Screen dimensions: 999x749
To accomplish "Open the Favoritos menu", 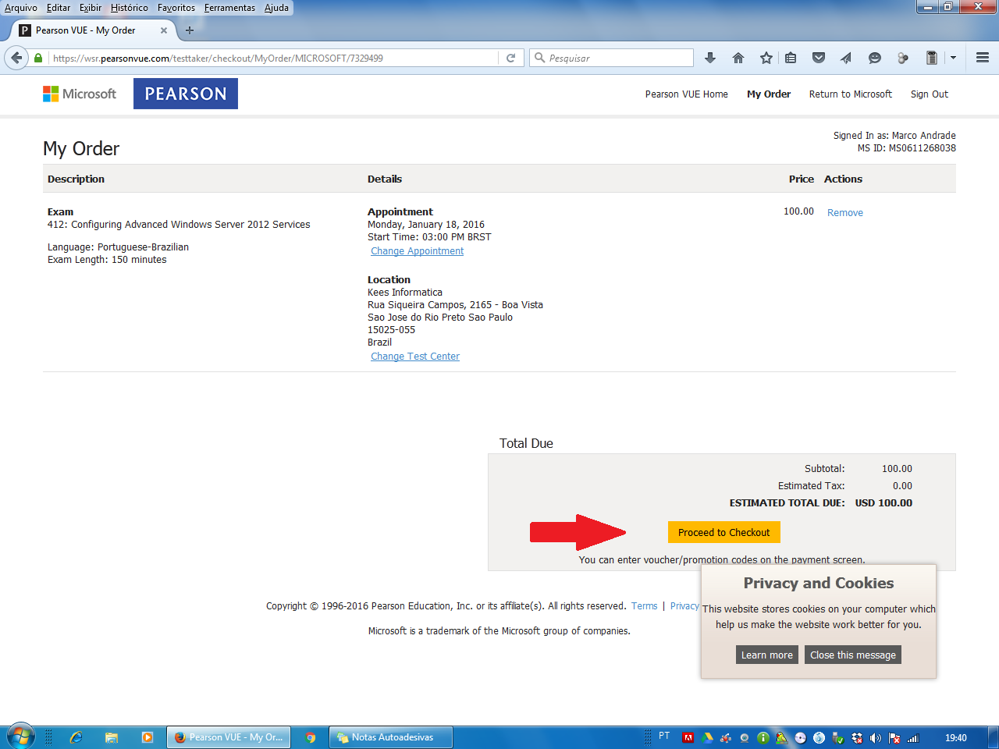I will click(176, 8).
